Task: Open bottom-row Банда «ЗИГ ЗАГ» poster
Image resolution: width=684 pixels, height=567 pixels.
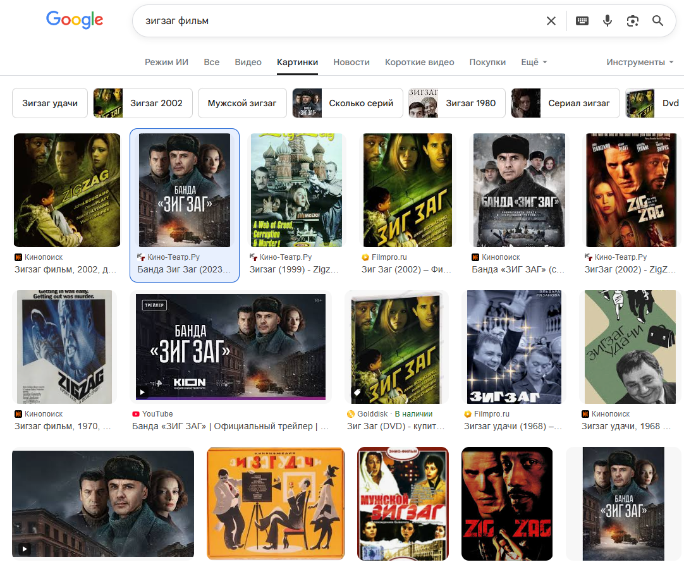Action: point(623,504)
